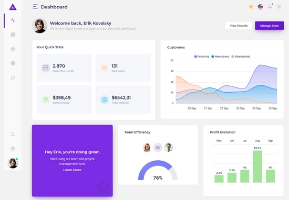Click the Manage Store button

tap(270, 26)
